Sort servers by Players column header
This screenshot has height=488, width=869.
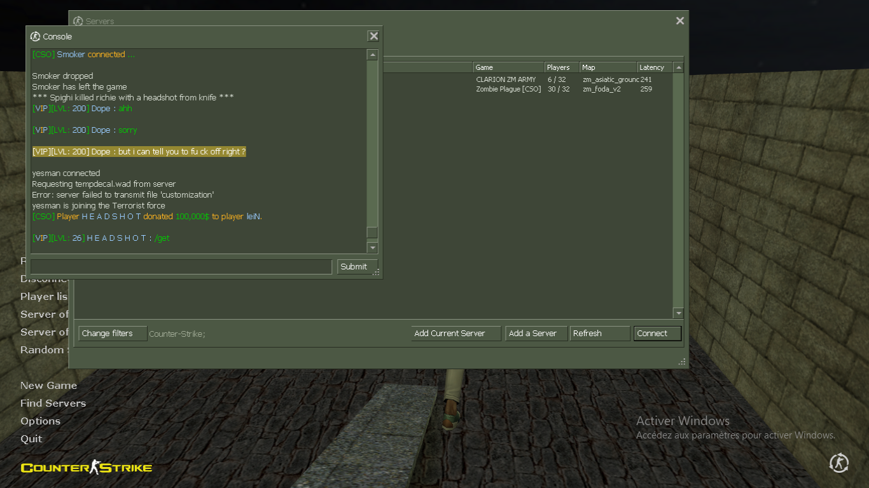[562, 67]
